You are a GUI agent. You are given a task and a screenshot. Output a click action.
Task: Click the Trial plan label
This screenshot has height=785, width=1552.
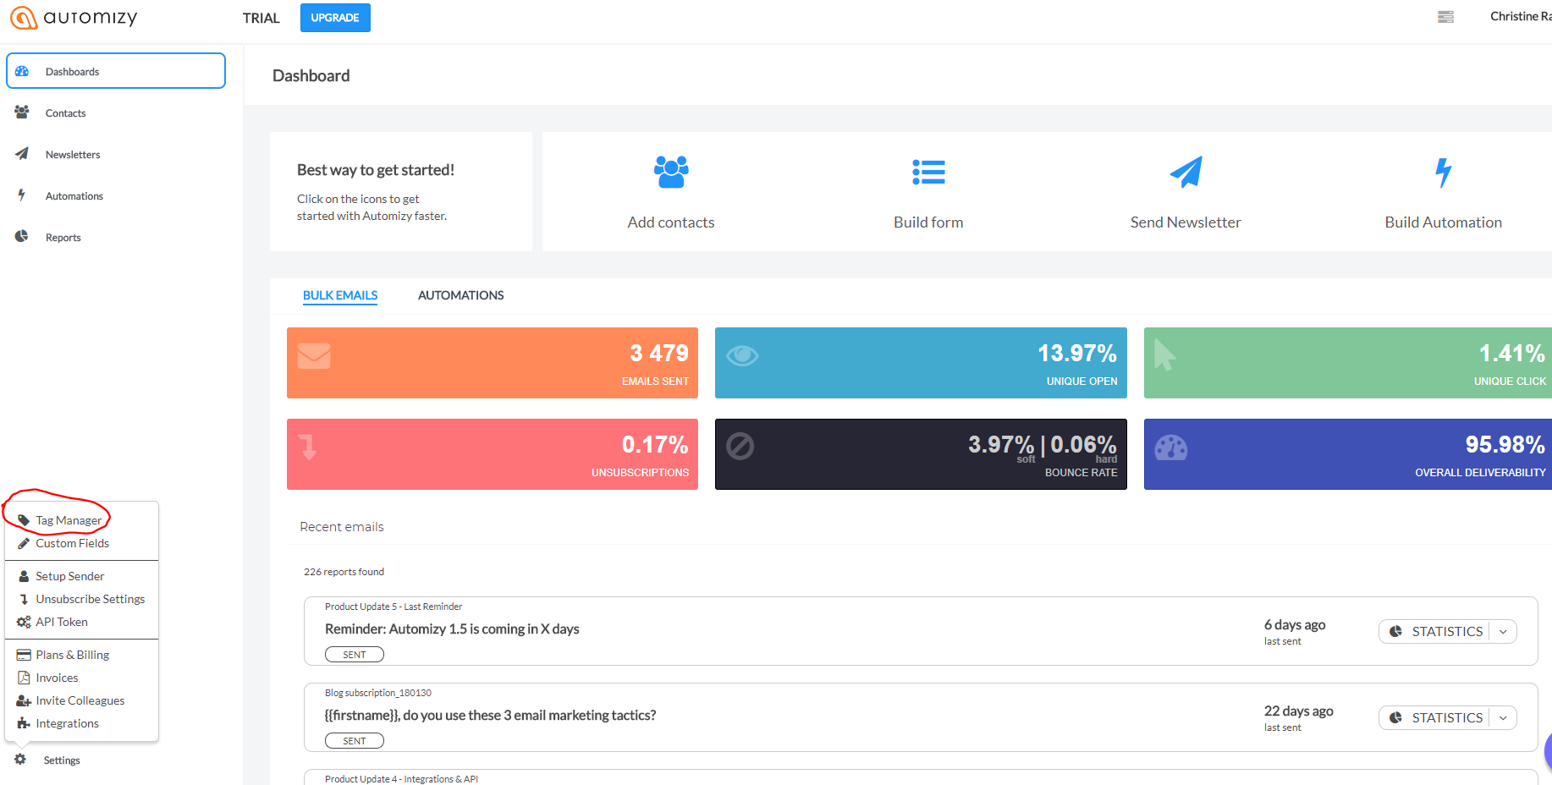tap(261, 18)
